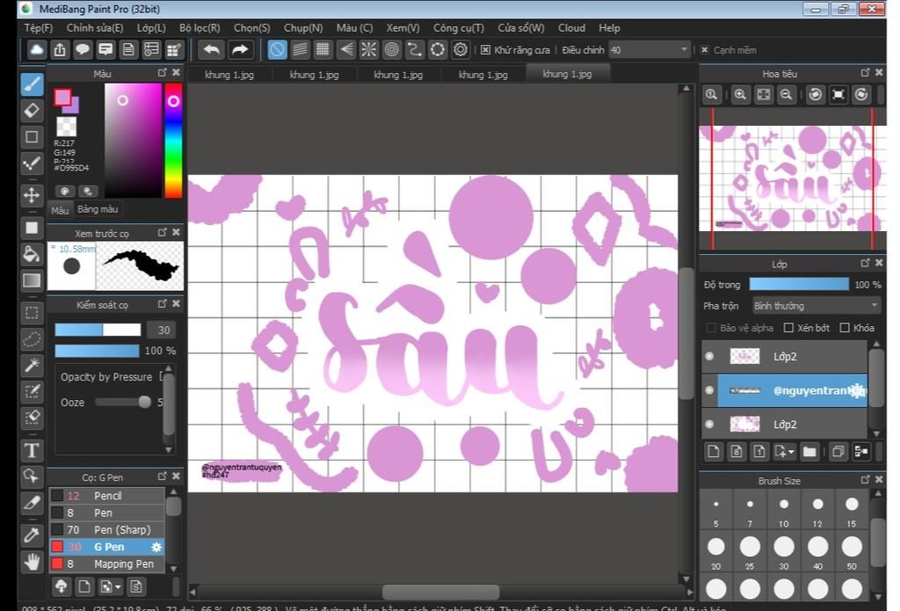The height and width of the screenshot is (611, 900).
Task: Hide the top Lớp2 layer
Action: pos(709,357)
